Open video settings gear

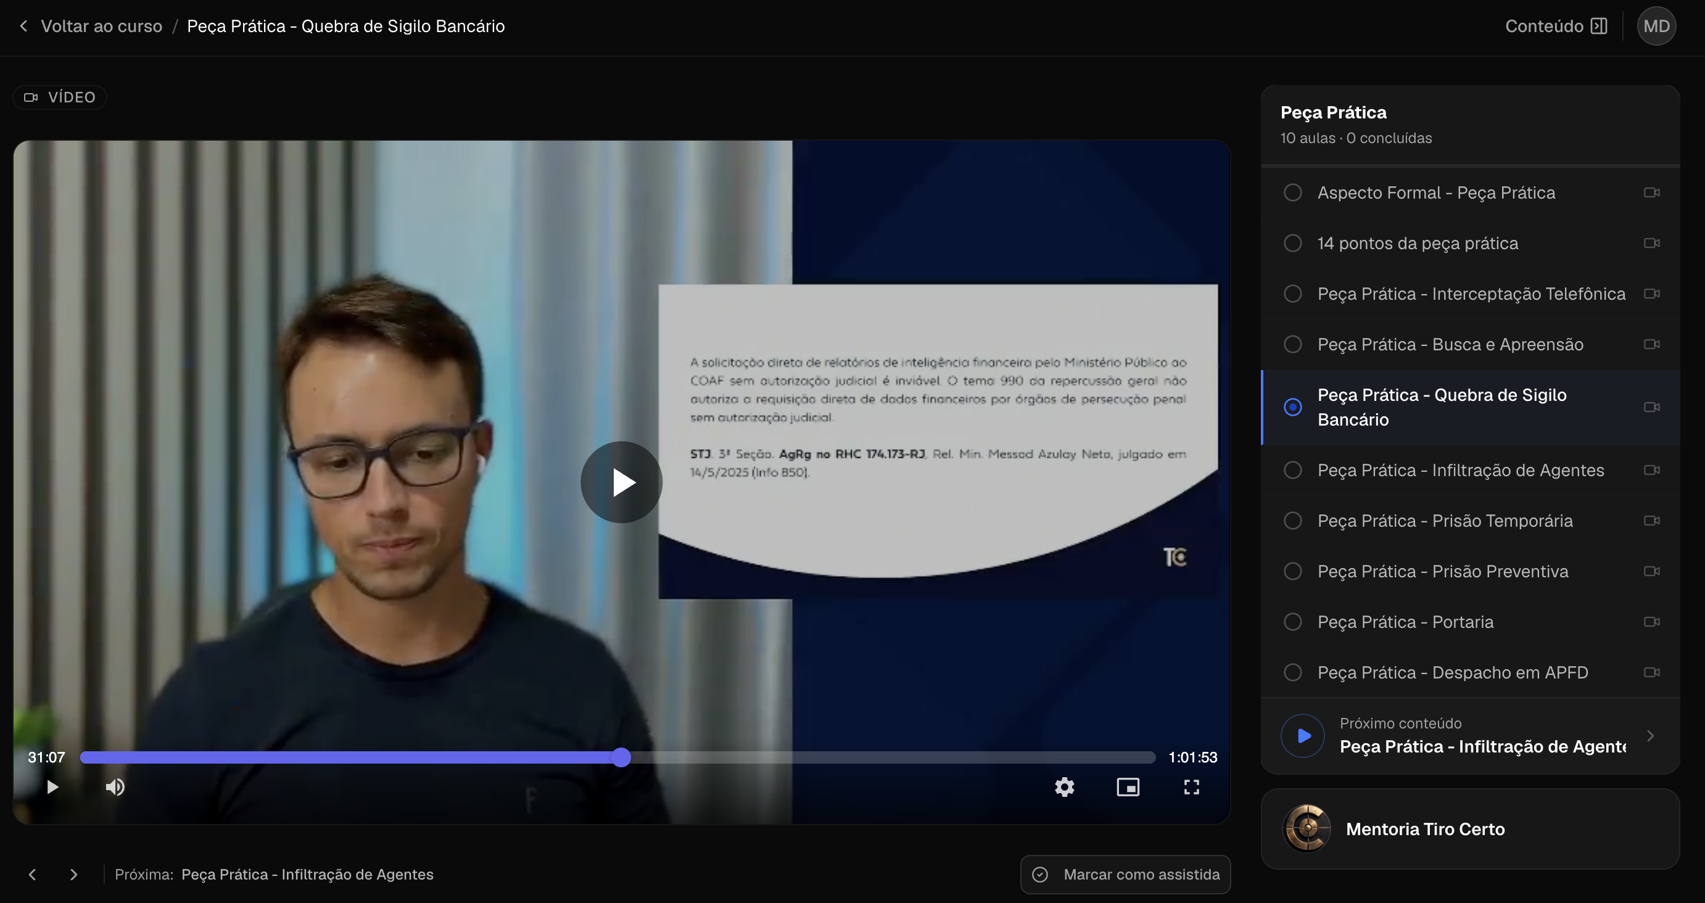tap(1064, 786)
